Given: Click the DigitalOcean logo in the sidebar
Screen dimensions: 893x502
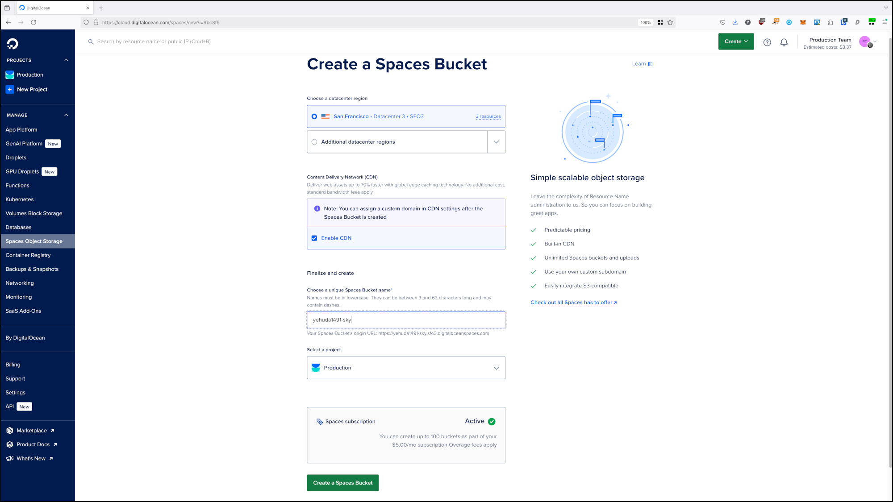Looking at the screenshot, I should [x=13, y=43].
